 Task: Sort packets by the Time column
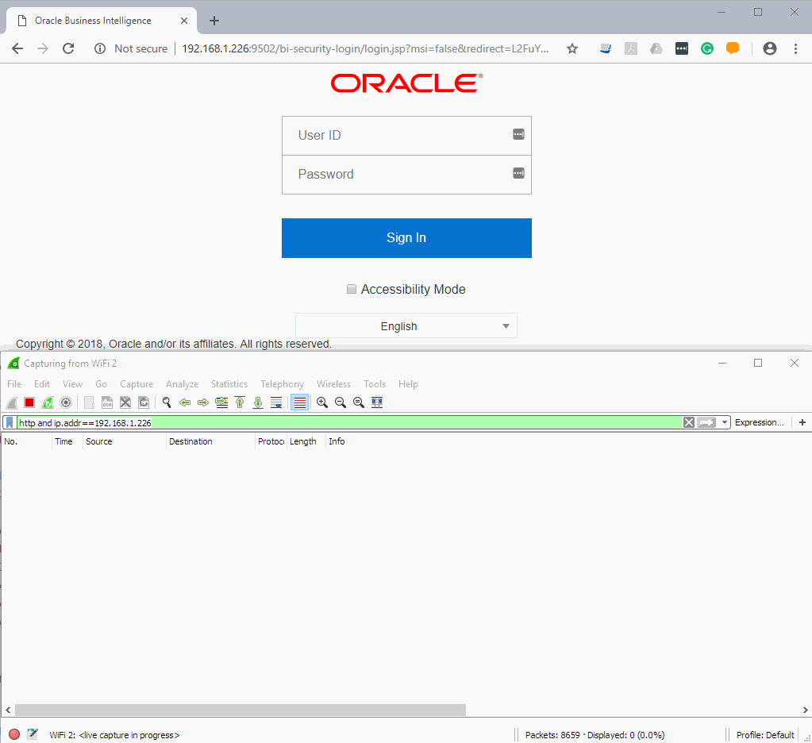tap(67, 441)
